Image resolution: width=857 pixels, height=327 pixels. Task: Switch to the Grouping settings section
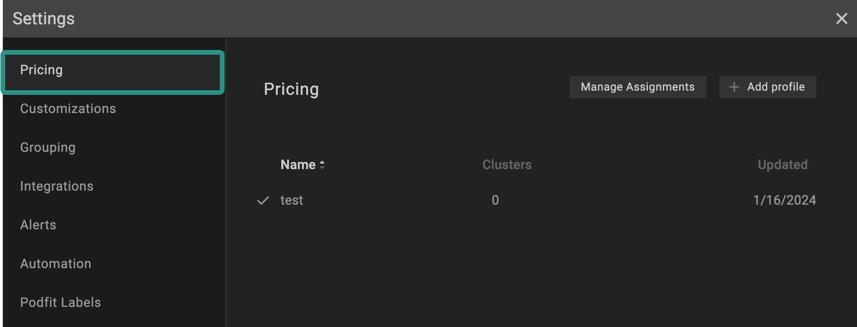[x=48, y=148]
